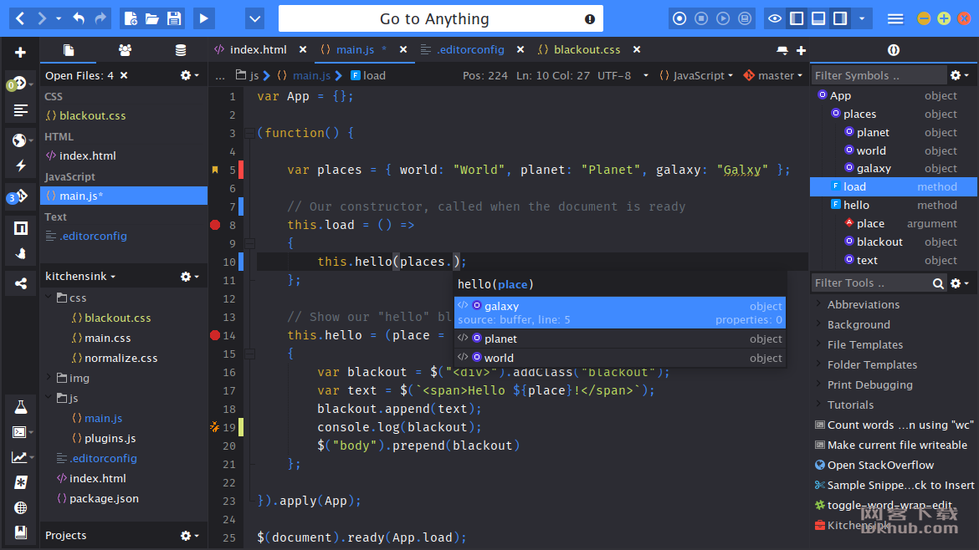Expand the img folder in the tree
The height and width of the screenshot is (550, 979).
coord(49,377)
